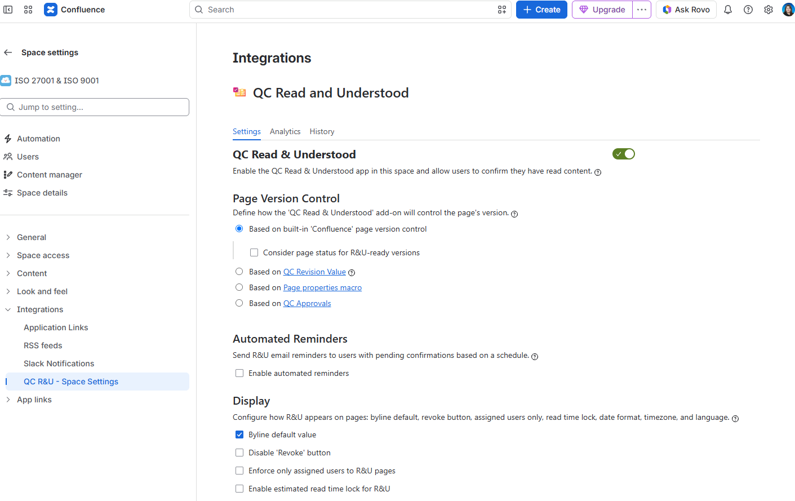The width and height of the screenshot is (795, 501).
Task: Select built-in Confluence page version control
Action: tap(239, 229)
